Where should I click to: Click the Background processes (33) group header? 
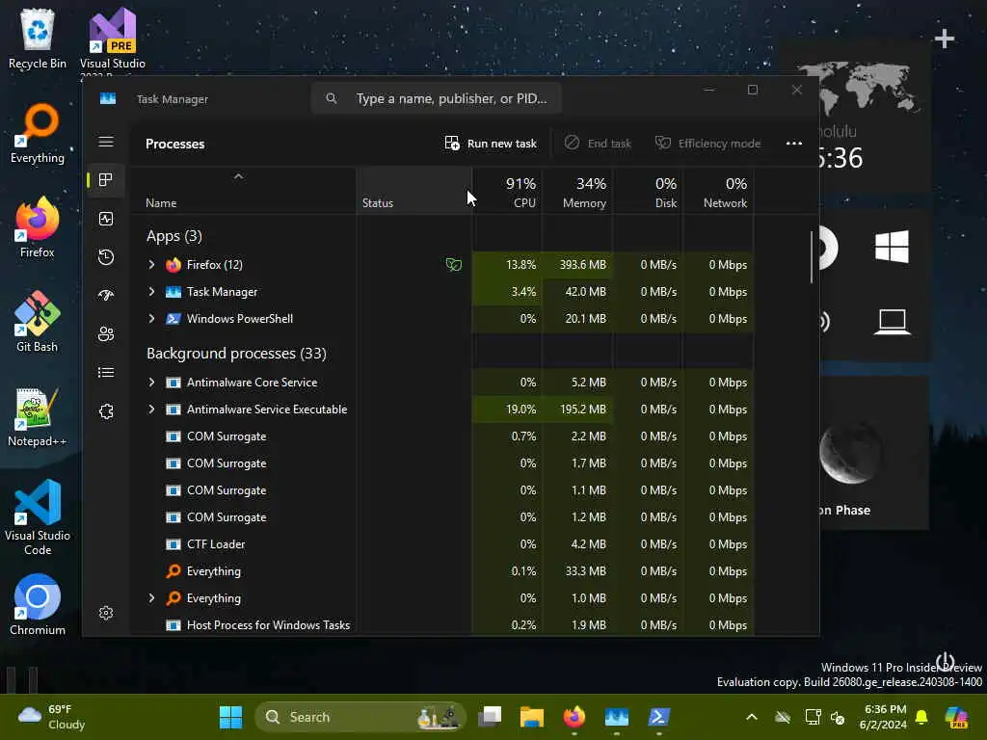click(x=236, y=354)
